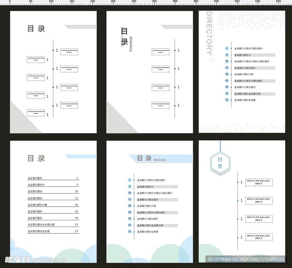Click the blue banner reading 目录 directory

[x=161, y=158]
